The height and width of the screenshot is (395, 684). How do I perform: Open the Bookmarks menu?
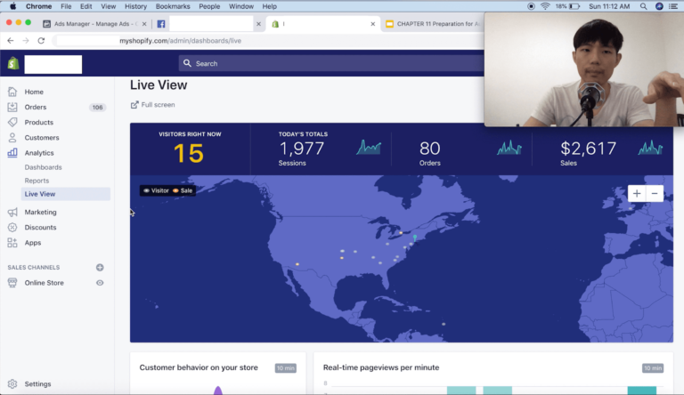173,6
